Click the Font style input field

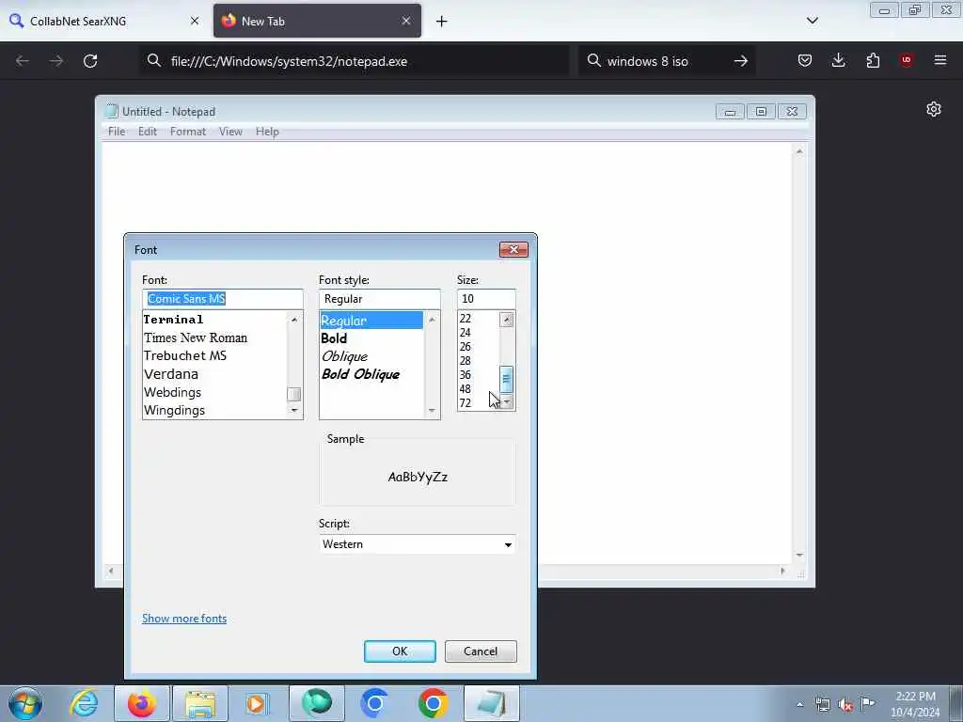pyautogui.click(x=380, y=299)
